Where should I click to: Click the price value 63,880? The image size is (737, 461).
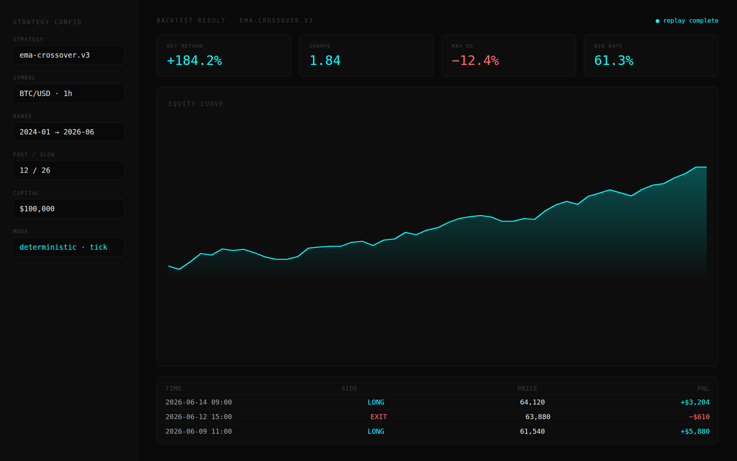point(538,417)
